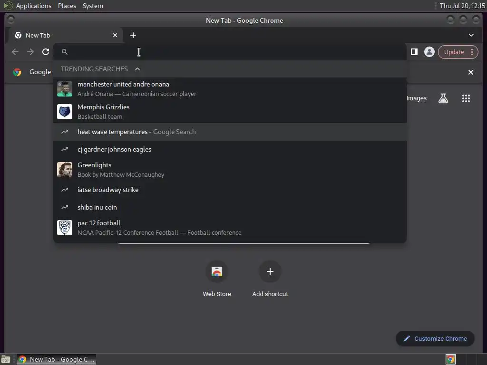This screenshot has height=365, width=487.
Task: Click the New Tab tab title
Action: 38,35
